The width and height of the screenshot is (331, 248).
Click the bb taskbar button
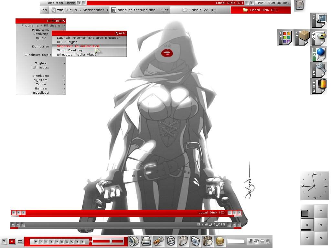point(45,10)
